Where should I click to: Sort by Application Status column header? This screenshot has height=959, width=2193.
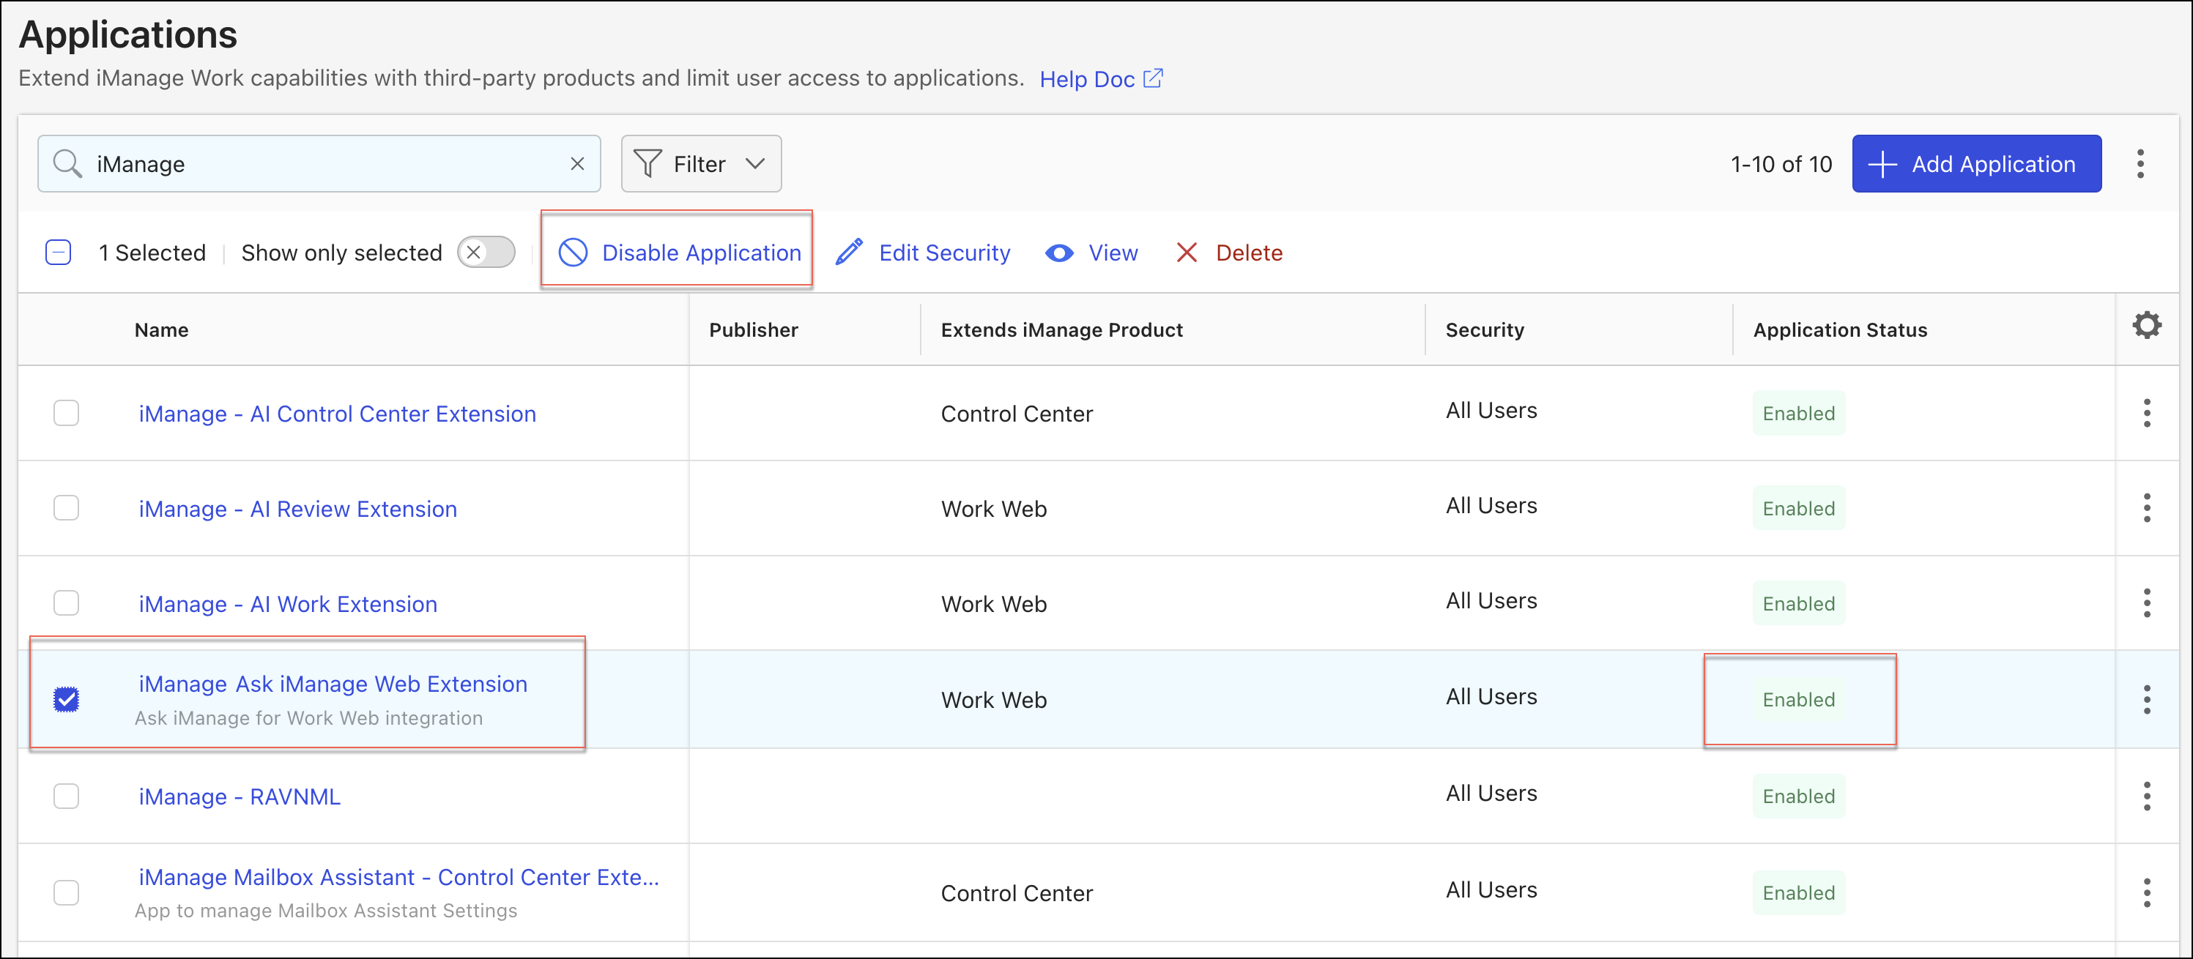tap(1840, 330)
